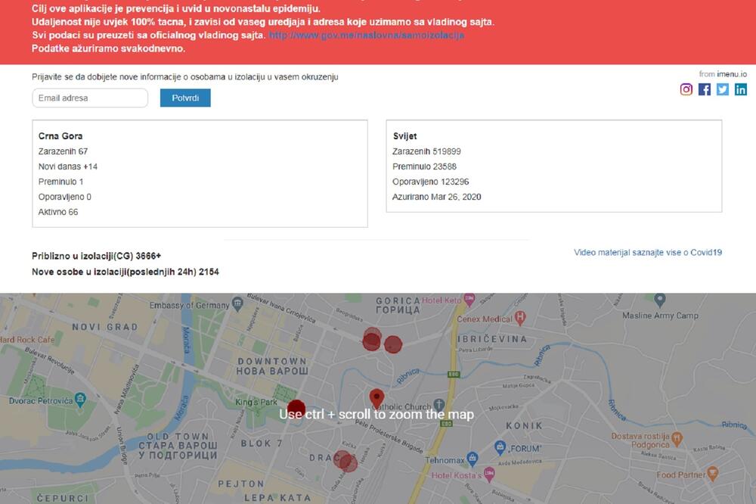Click the Dvorac Petrovića map marker
The image size is (756, 504).
81,398
